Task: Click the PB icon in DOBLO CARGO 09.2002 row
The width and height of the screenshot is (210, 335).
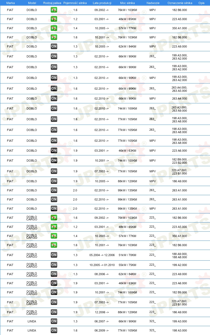Action: (54, 218)
